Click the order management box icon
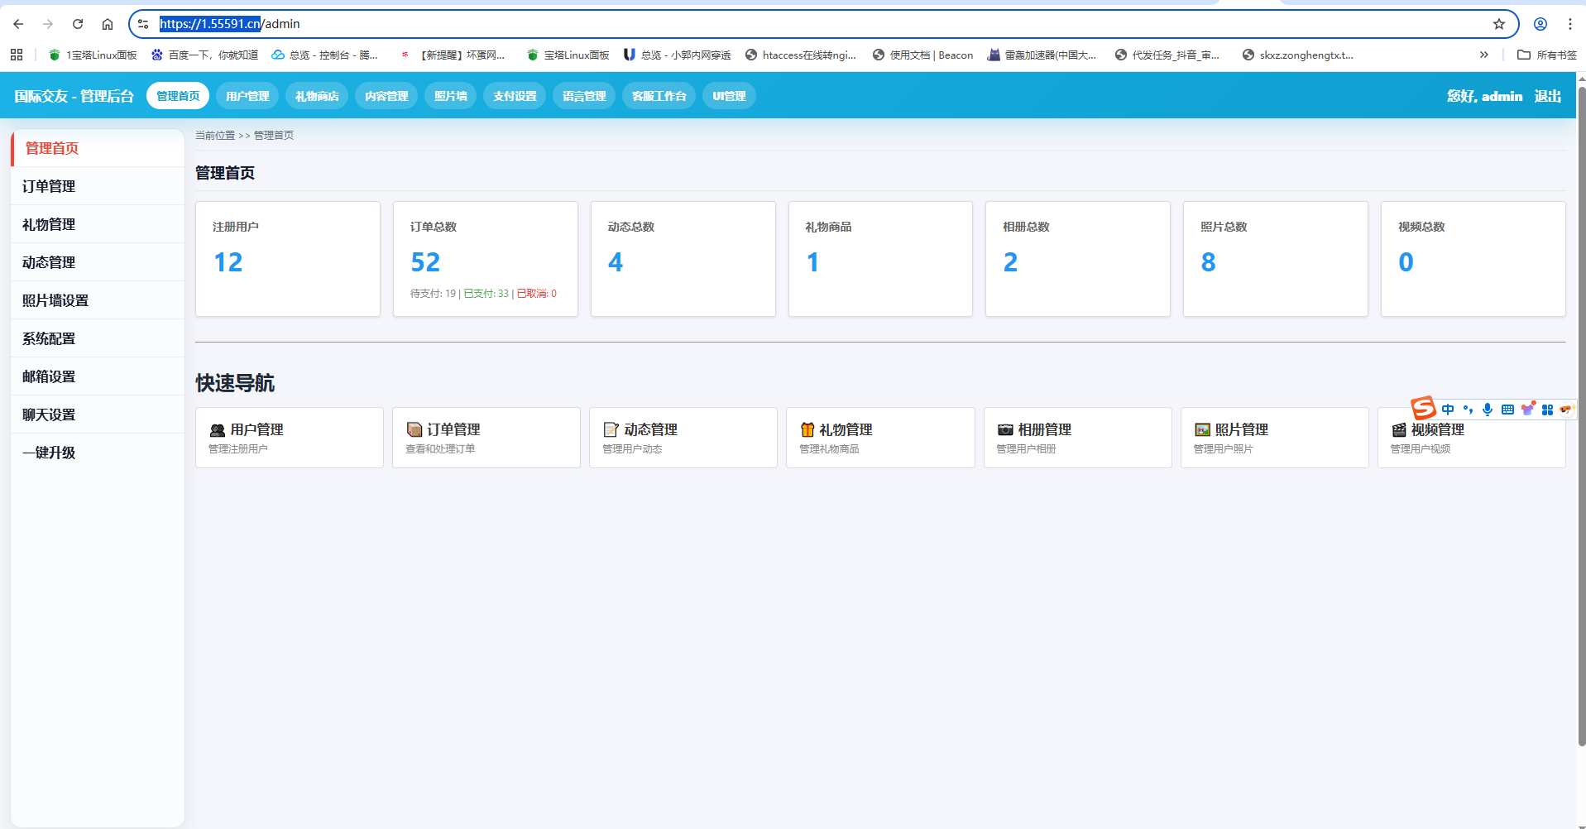This screenshot has width=1586, height=829. 414,430
